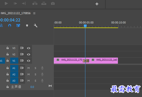This screenshot has width=142, height=97.
Task: Toggle sync lock on A3
Action: pyautogui.click(x=22, y=80)
